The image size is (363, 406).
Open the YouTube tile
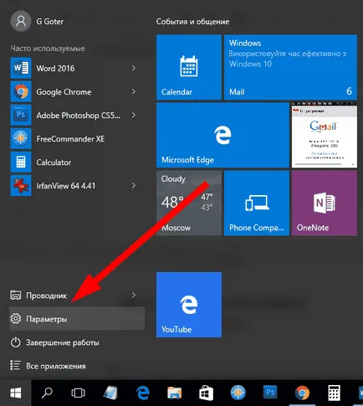click(189, 305)
